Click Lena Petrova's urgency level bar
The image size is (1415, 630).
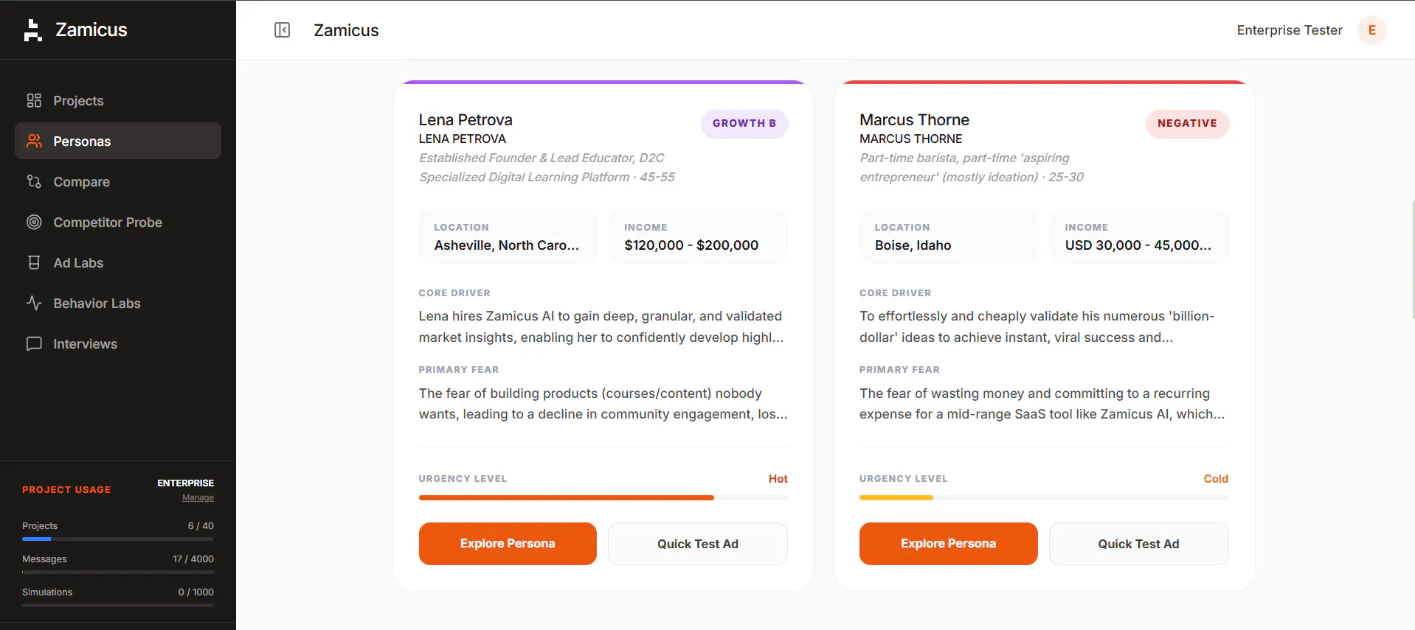pos(603,498)
